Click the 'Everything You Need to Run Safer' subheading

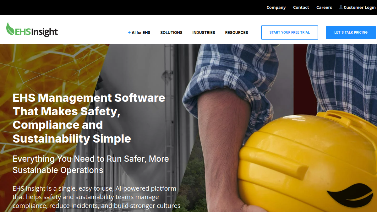(91, 164)
